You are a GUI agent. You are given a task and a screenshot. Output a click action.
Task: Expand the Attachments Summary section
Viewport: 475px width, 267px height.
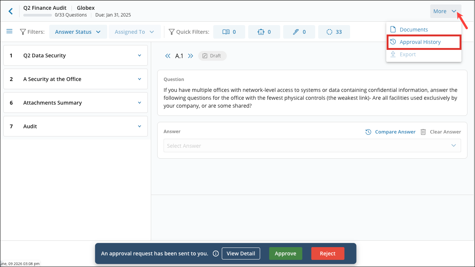(76, 103)
